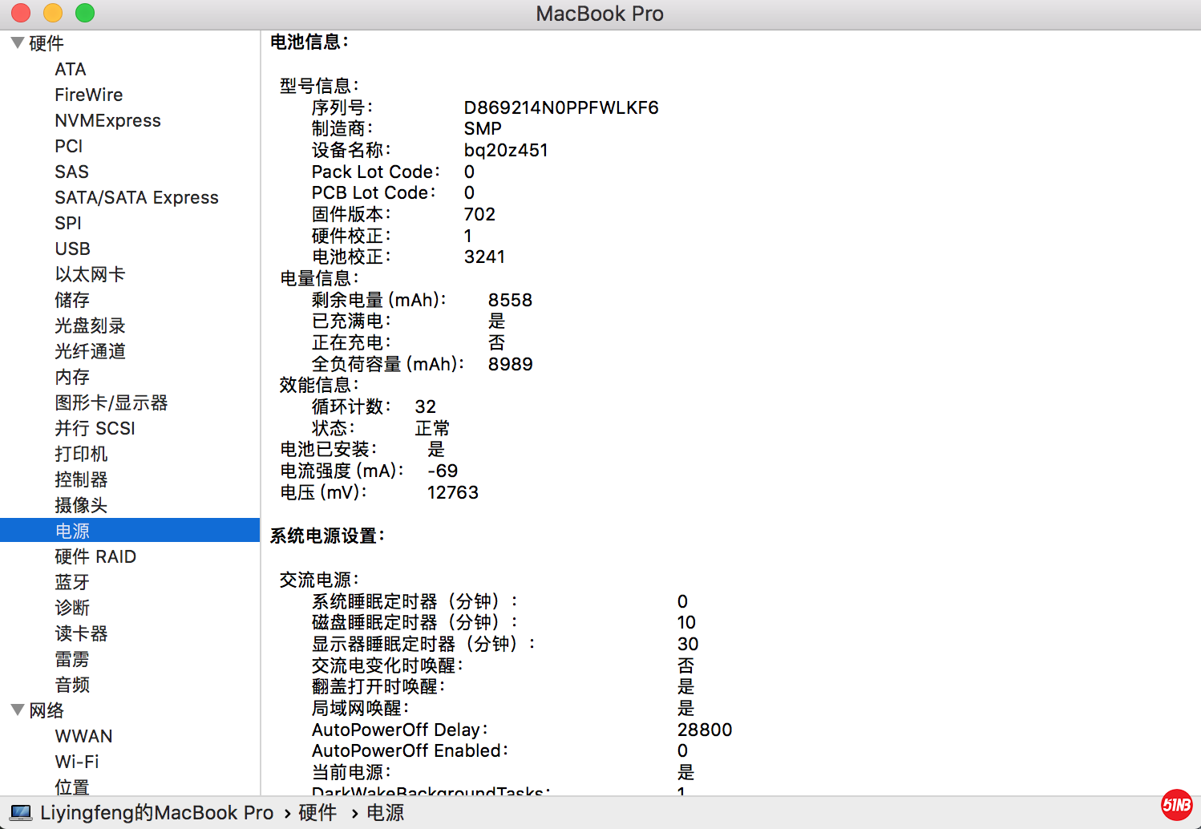Screen dimensions: 1201x829
Task: Click the green zoom window button
Action: pos(85,13)
